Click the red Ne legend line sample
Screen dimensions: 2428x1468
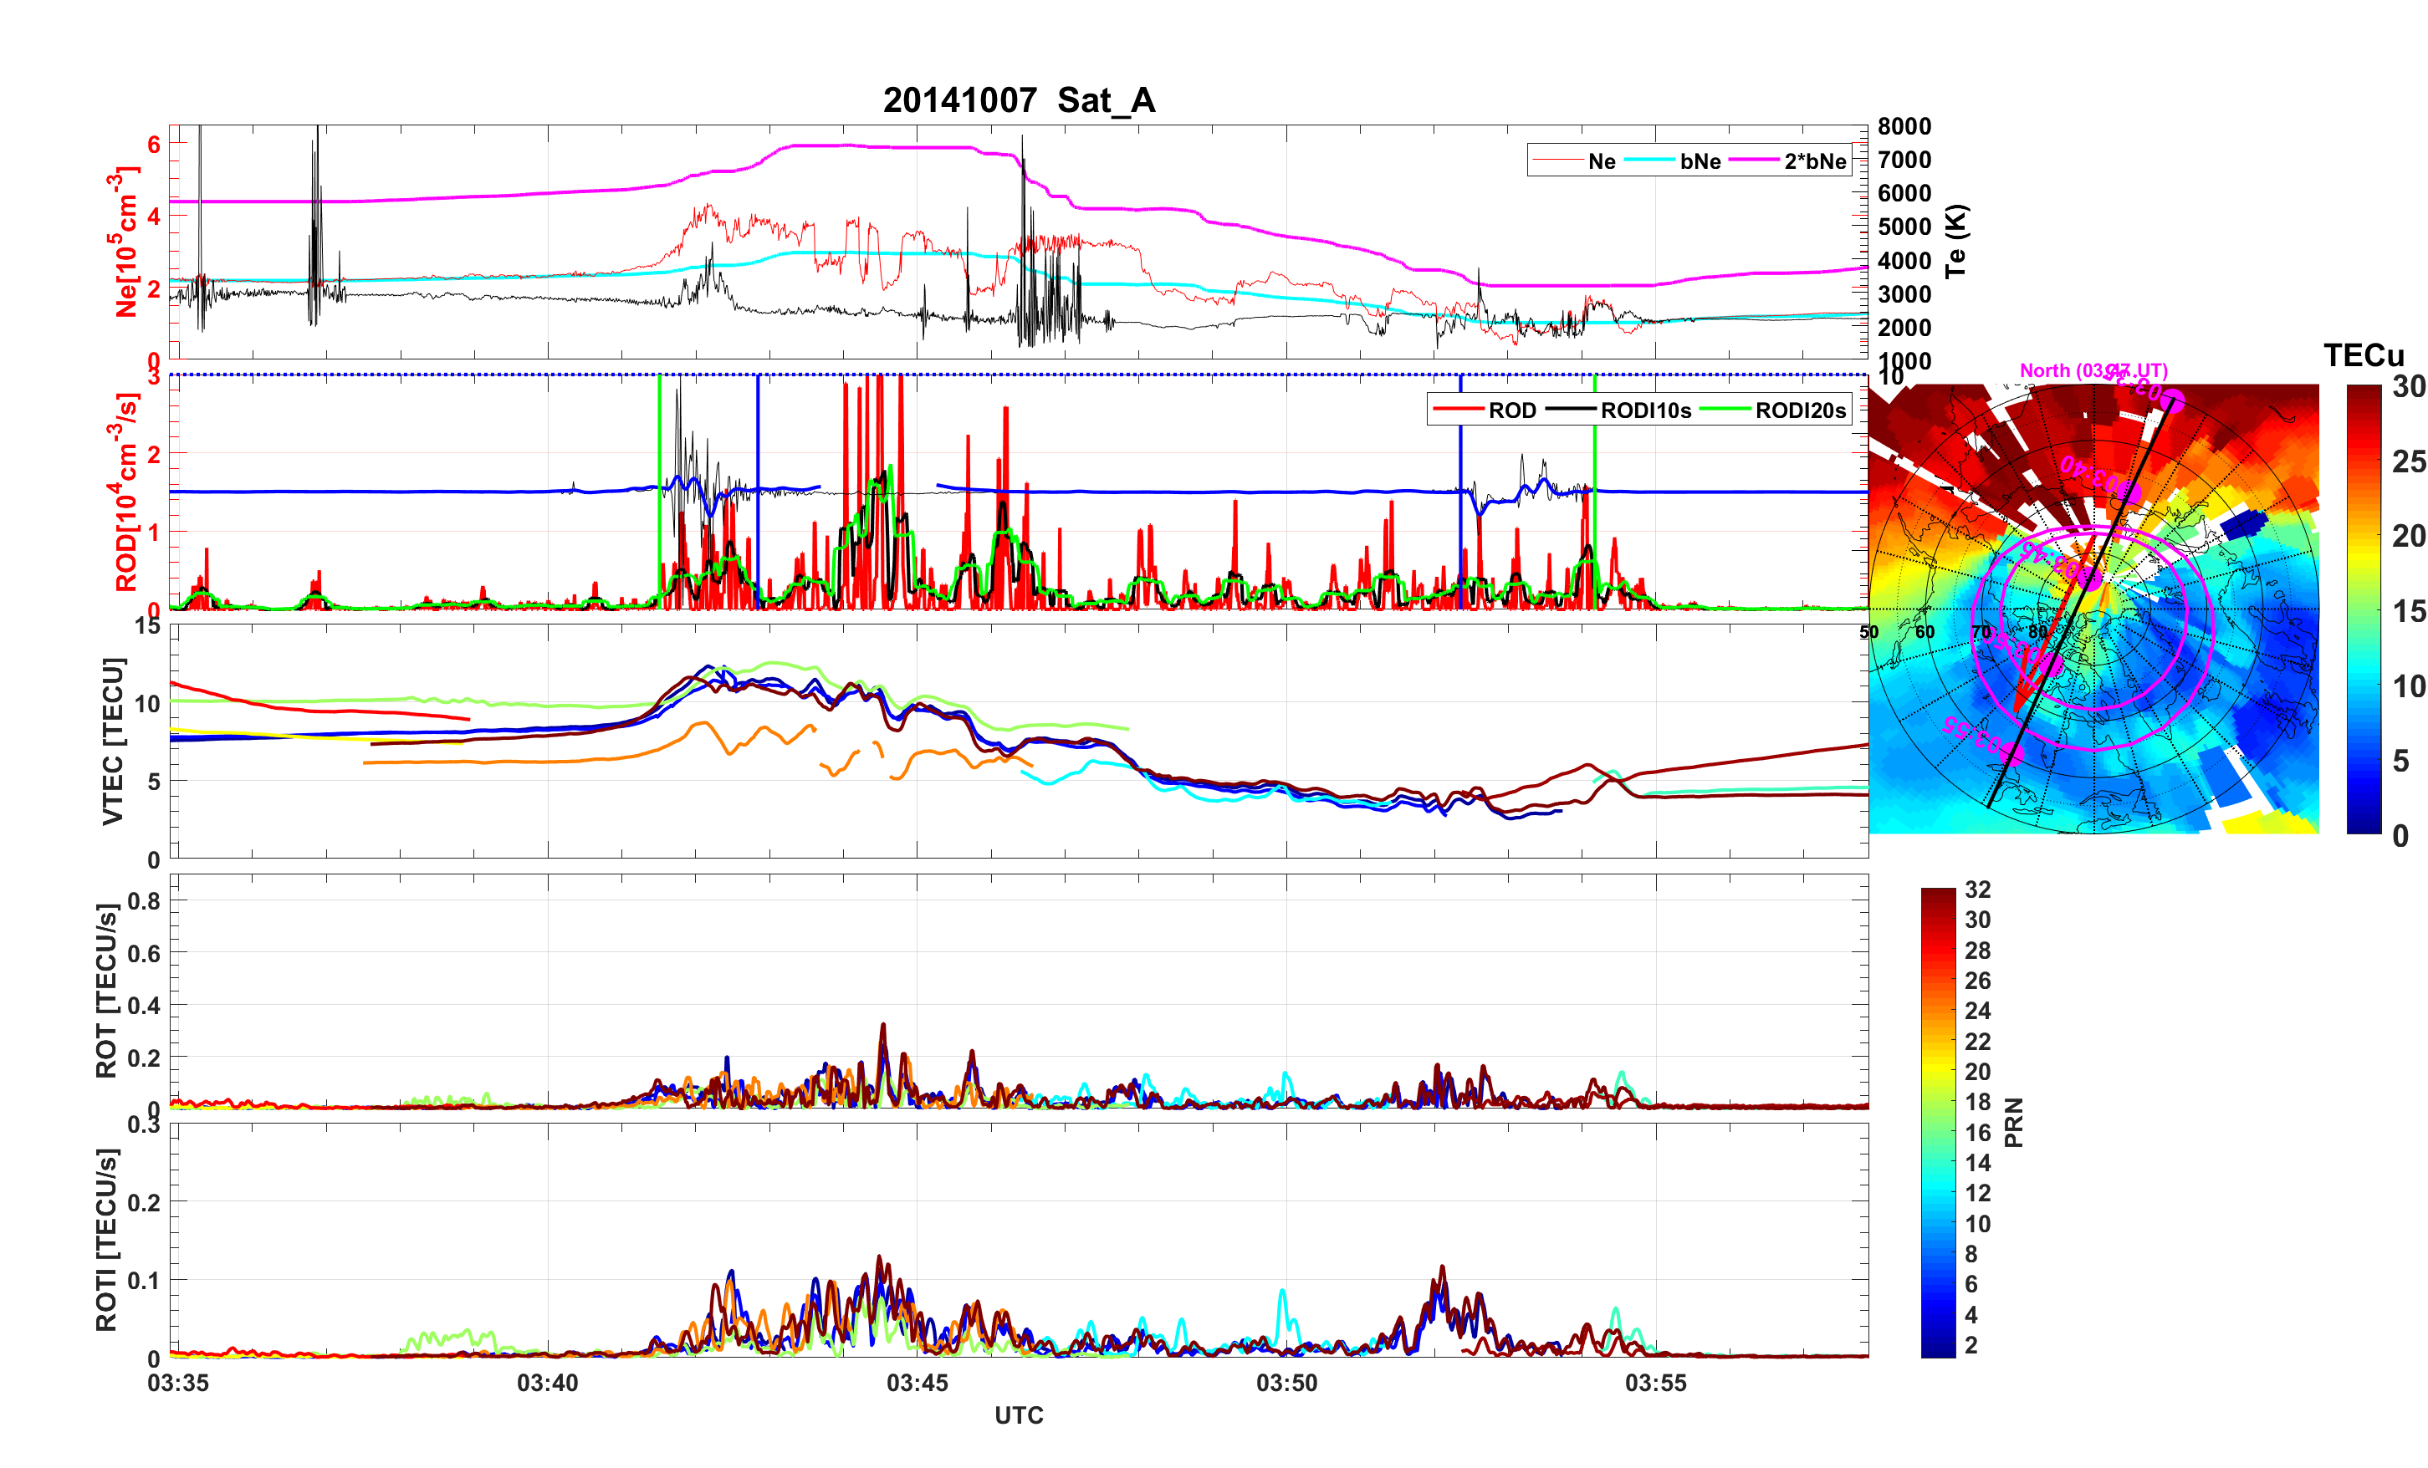tap(1558, 161)
